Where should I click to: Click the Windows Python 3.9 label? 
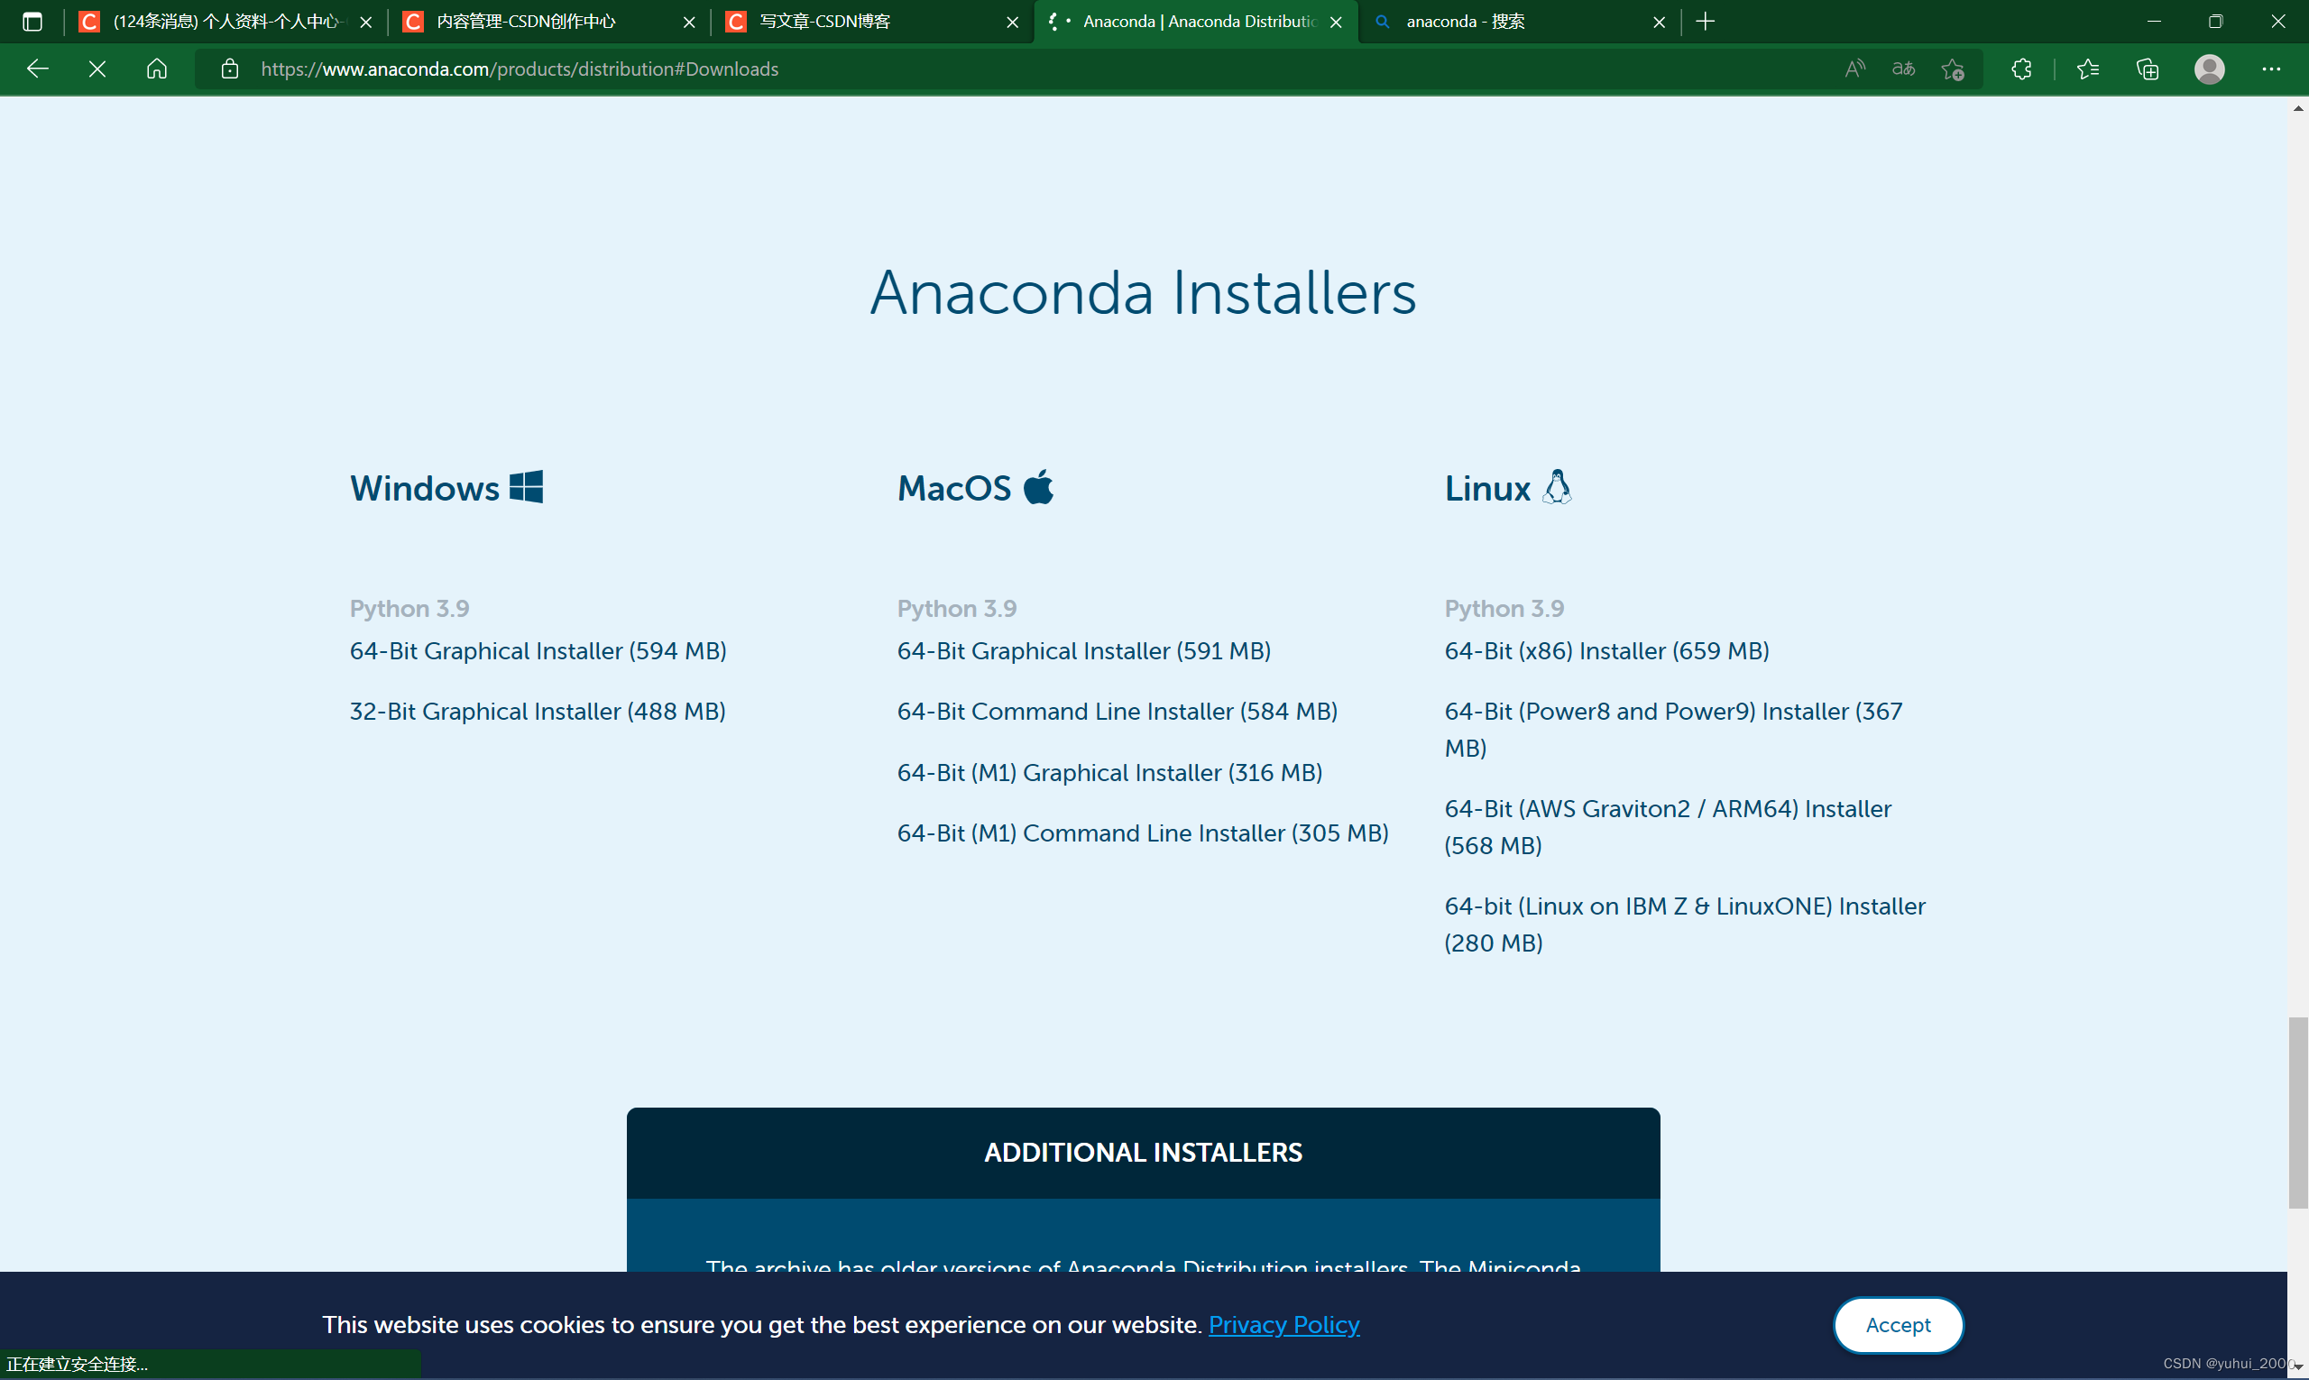(x=409, y=609)
